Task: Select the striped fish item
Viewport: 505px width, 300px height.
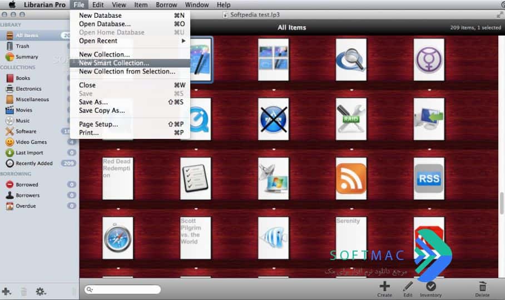Action: tap(274, 238)
